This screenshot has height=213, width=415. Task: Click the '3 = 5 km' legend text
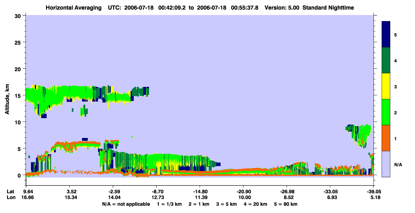(227, 204)
